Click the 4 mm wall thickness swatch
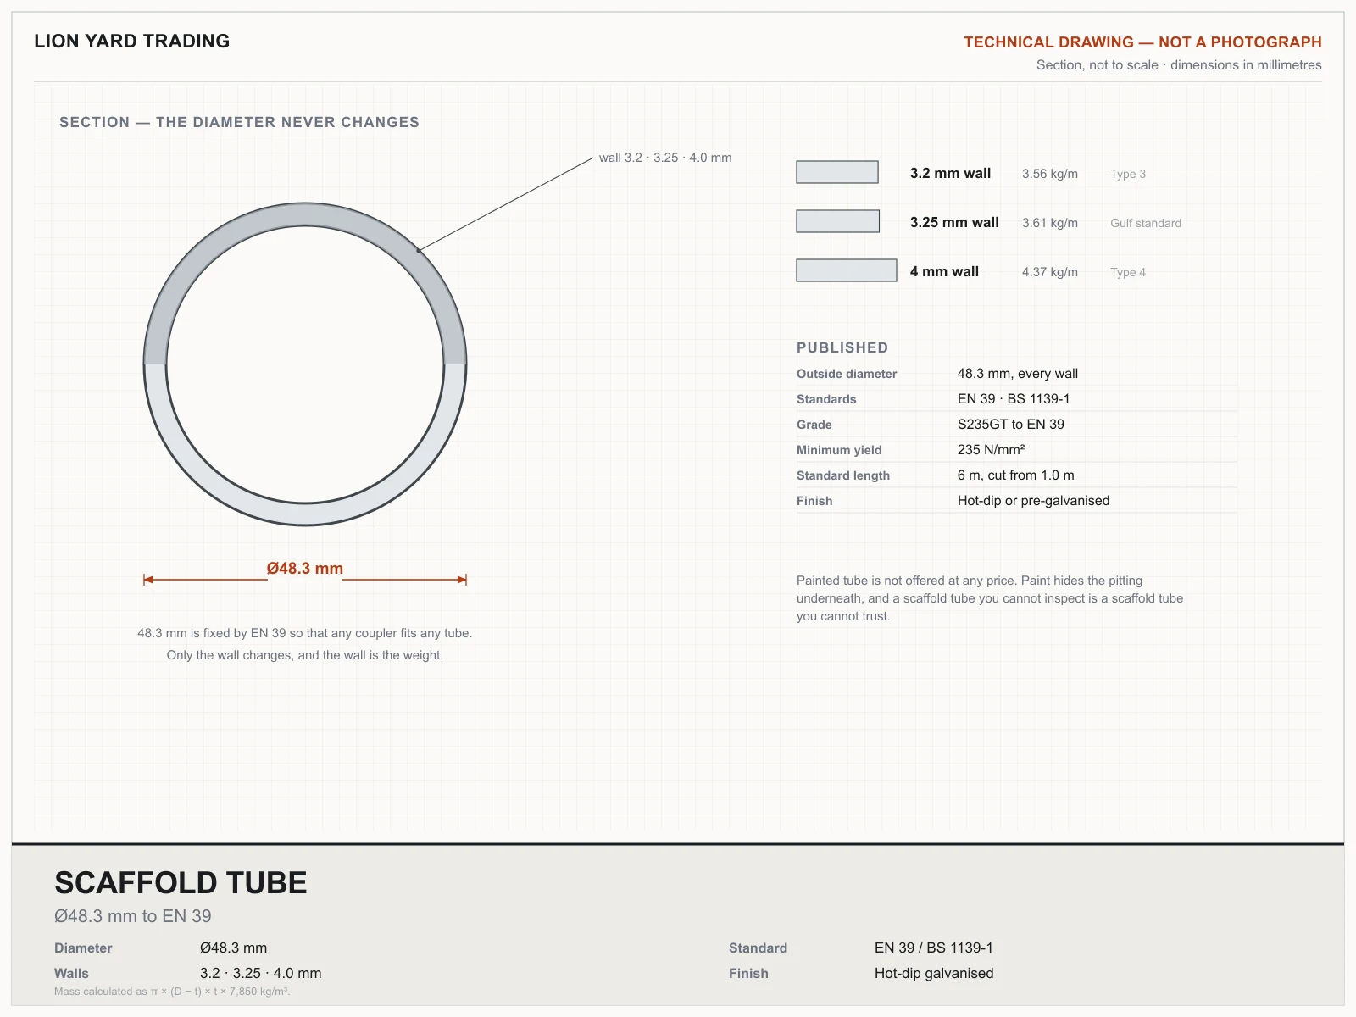 pyautogui.click(x=847, y=270)
